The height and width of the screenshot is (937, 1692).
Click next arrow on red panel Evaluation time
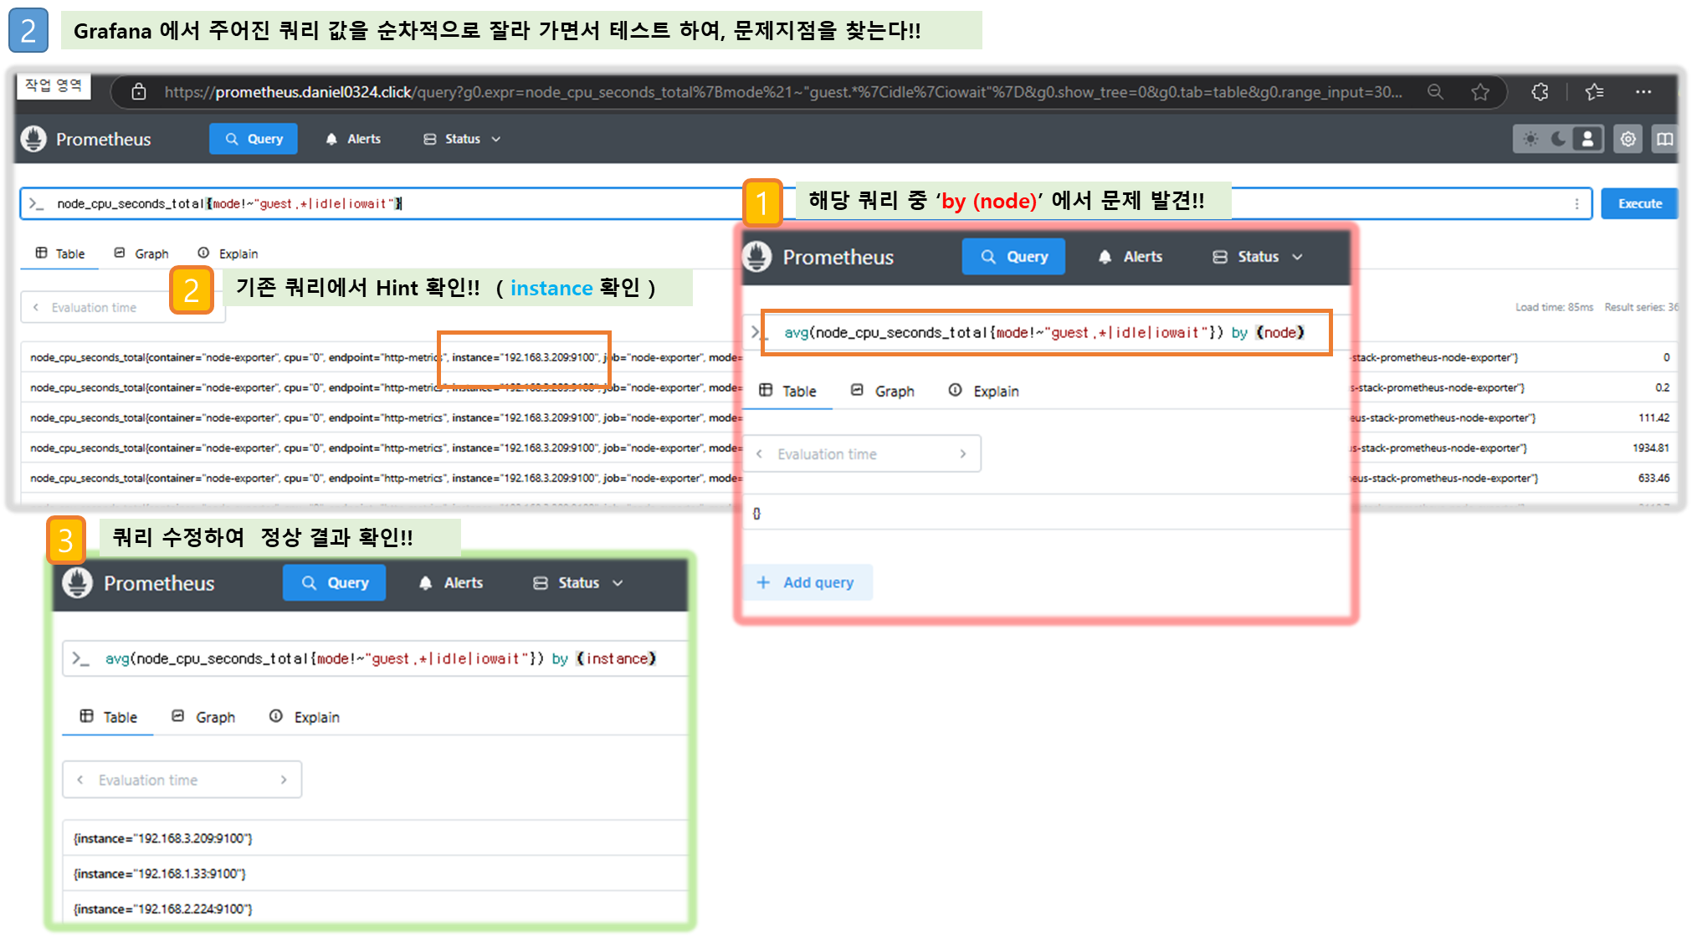tap(962, 453)
